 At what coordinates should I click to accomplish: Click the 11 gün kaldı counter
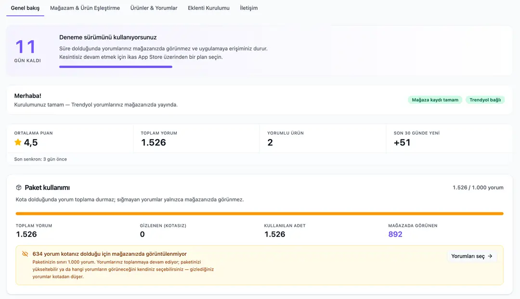(27, 50)
